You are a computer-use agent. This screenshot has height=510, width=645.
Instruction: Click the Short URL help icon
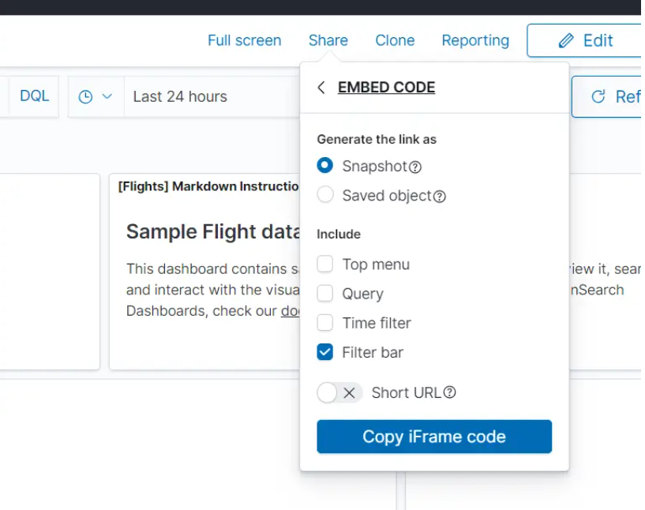[x=449, y=393]
